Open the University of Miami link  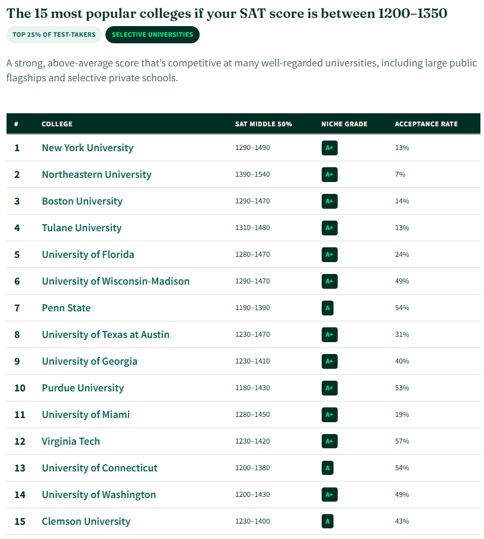tap(86, 414)
